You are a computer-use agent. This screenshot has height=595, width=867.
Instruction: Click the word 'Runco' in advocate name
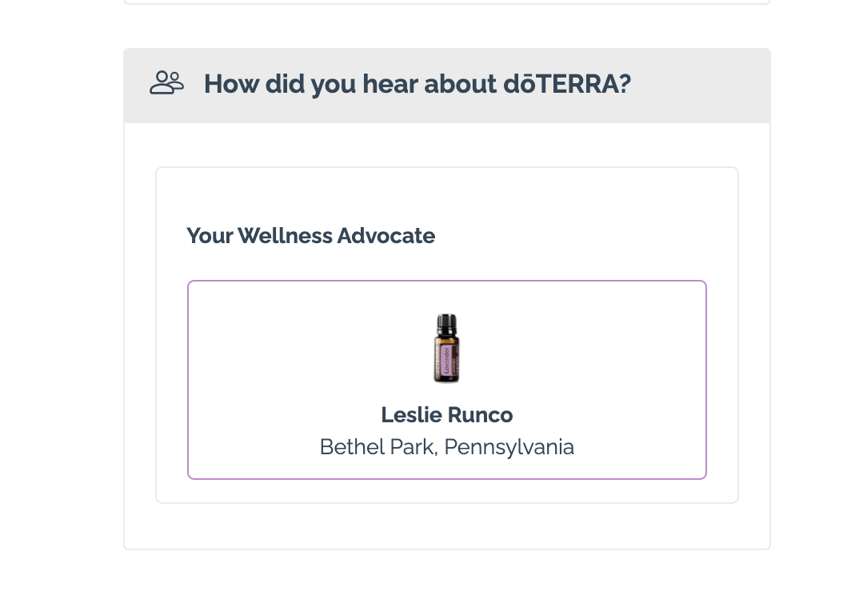(480, 415)
